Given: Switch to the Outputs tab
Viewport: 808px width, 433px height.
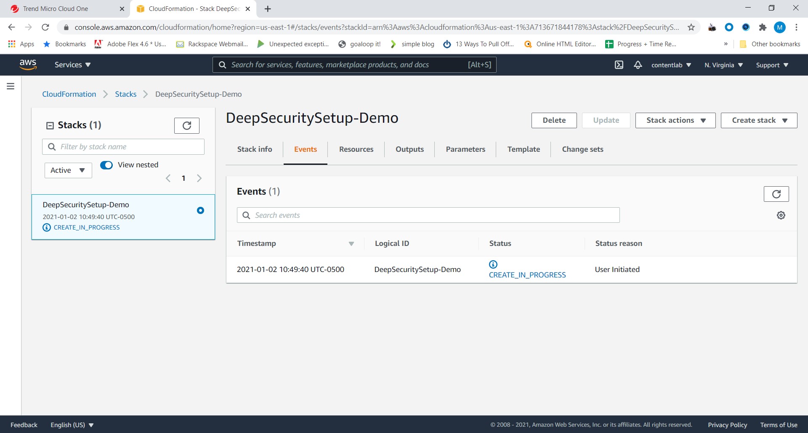Looking at the screenshot, I should tap(409, 149).
